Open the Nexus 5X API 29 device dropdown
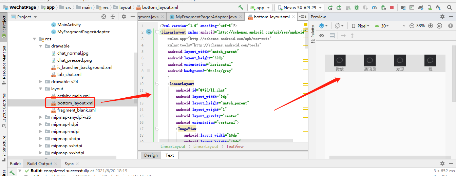Screen dimensions: 456x176 tap(299, 7)
